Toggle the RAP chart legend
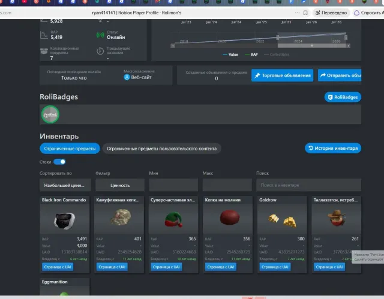Screen dimensions: 384x299 click(251, 55)
